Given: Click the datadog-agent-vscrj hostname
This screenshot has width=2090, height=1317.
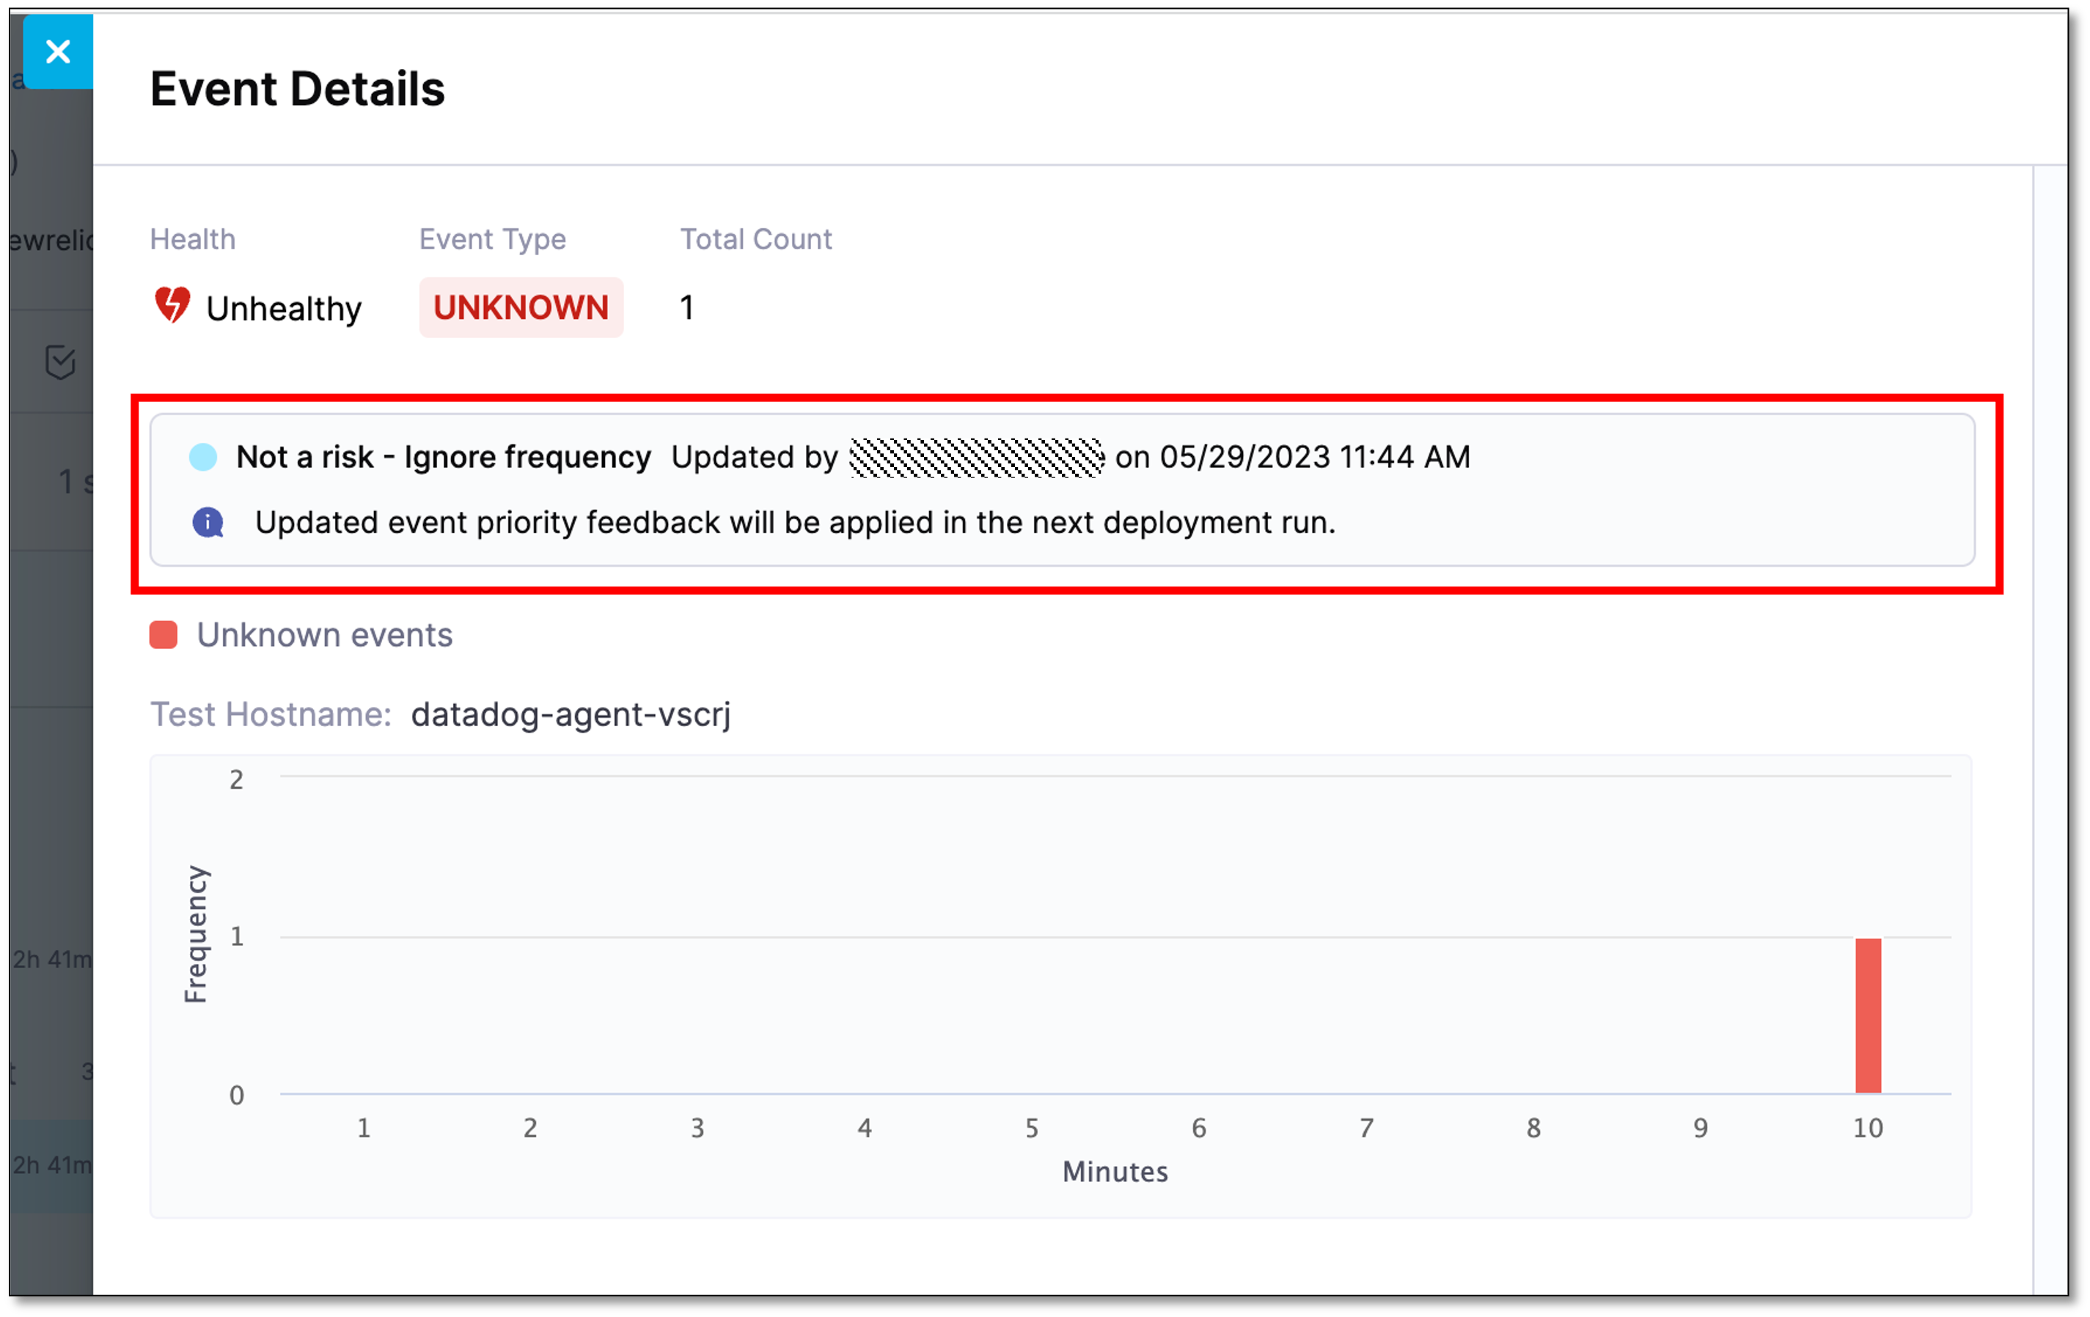Looking at the screenshot, I should pos(571,713).
